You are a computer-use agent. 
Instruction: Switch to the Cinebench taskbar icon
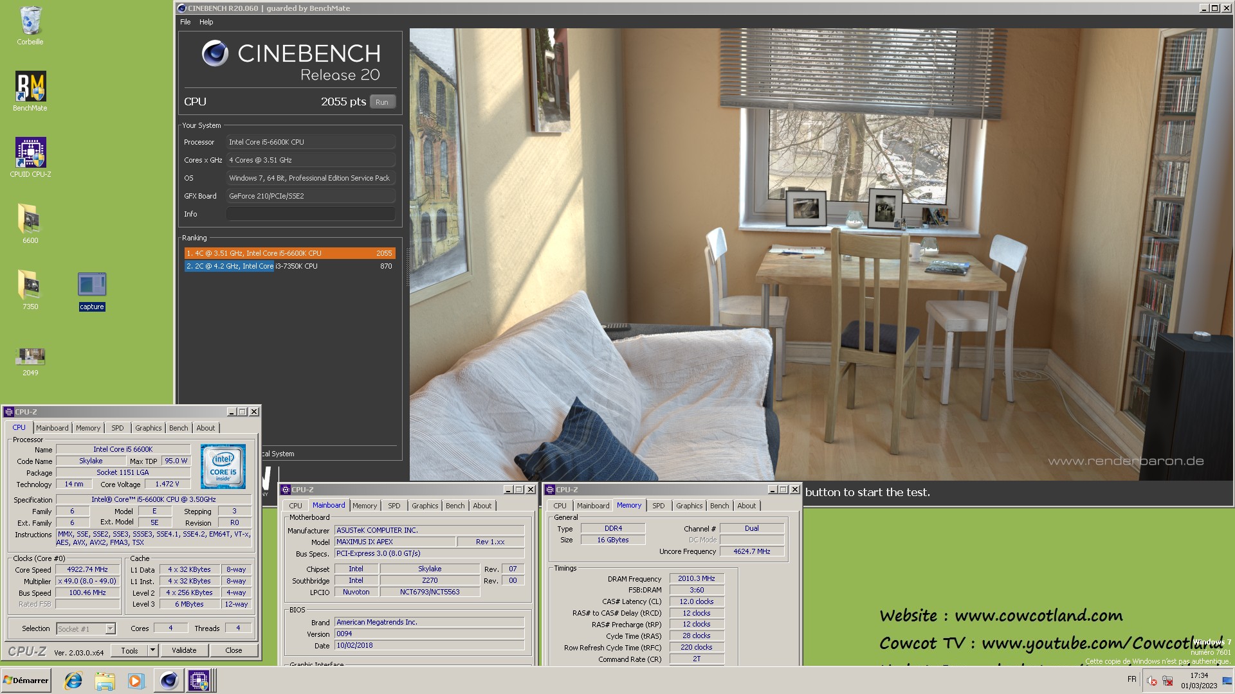coord(169,681)
